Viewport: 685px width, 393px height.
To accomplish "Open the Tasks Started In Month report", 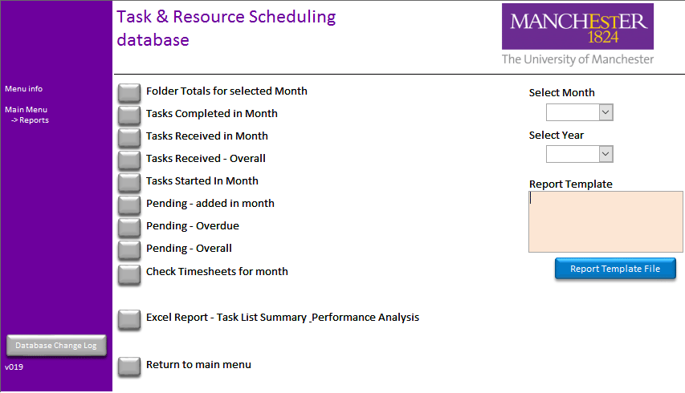I will click(x=129, y=183).
